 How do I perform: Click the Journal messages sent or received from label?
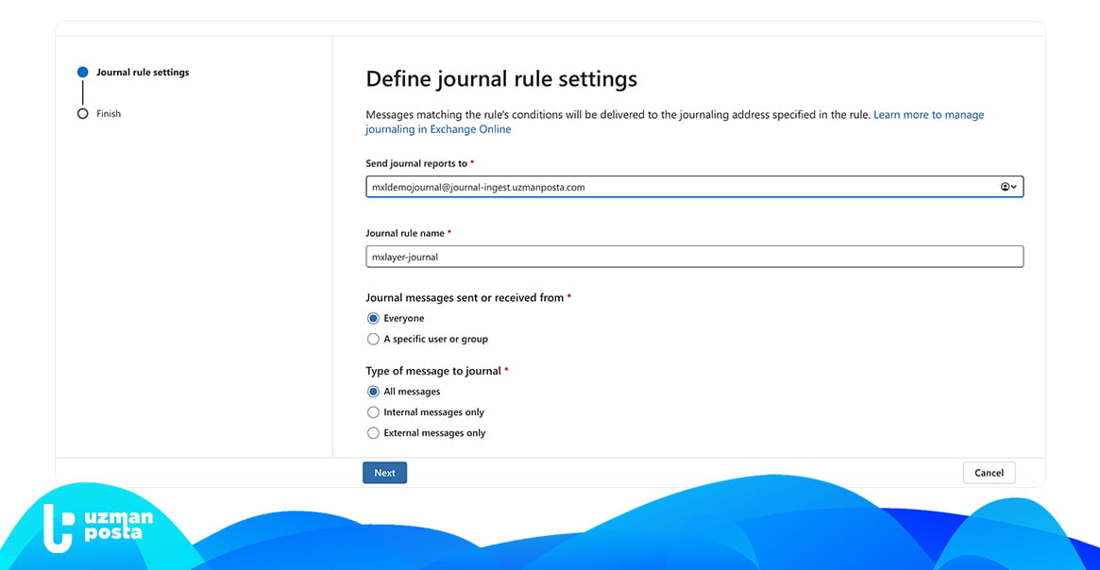(465, 297)
